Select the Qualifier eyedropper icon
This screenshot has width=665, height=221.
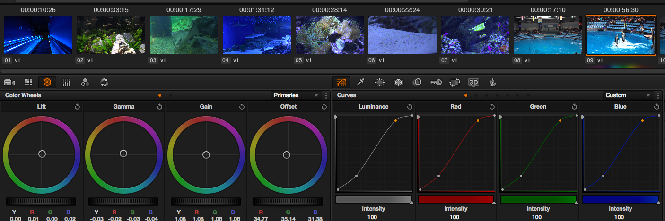(x=360, y=82)
